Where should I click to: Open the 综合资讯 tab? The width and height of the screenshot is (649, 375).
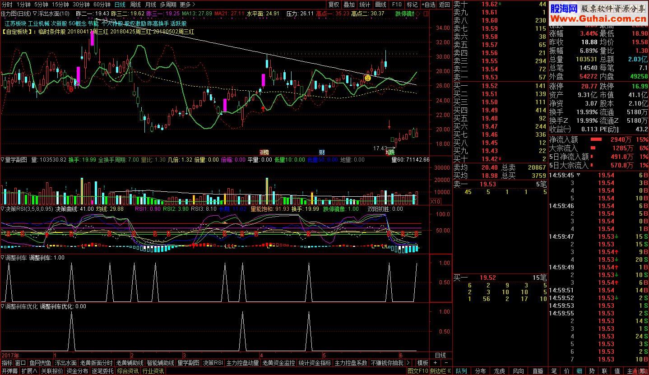(x=128, y=371)
